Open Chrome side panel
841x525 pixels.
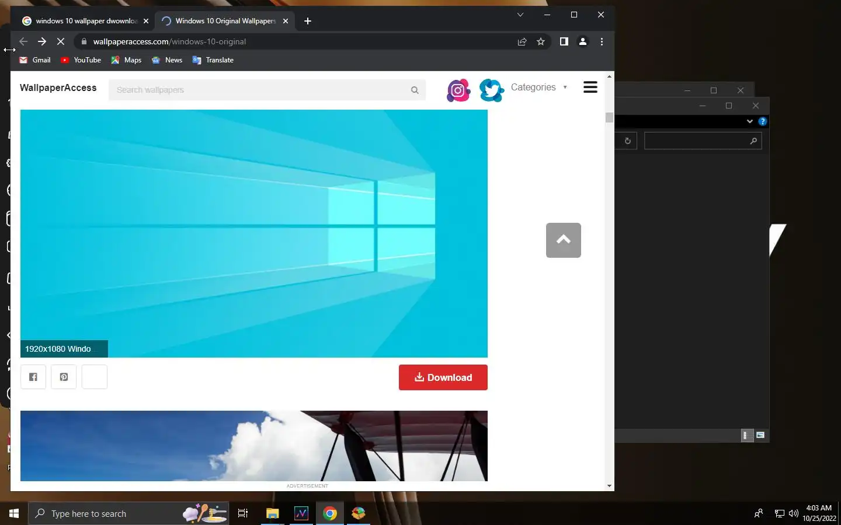click(x=564, y=41)
